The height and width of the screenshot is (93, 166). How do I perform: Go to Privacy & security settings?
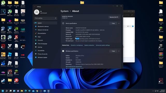[x=46, y=54]
